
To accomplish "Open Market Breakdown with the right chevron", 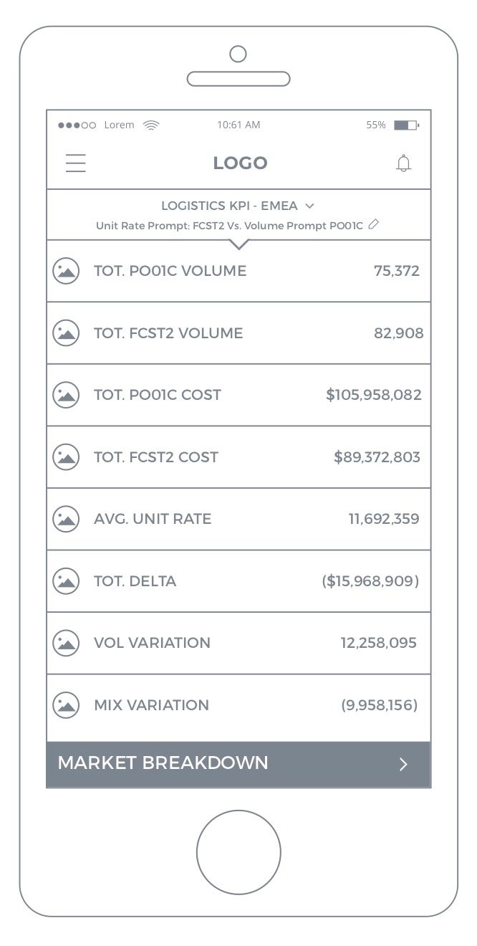I will pos(404,764).
